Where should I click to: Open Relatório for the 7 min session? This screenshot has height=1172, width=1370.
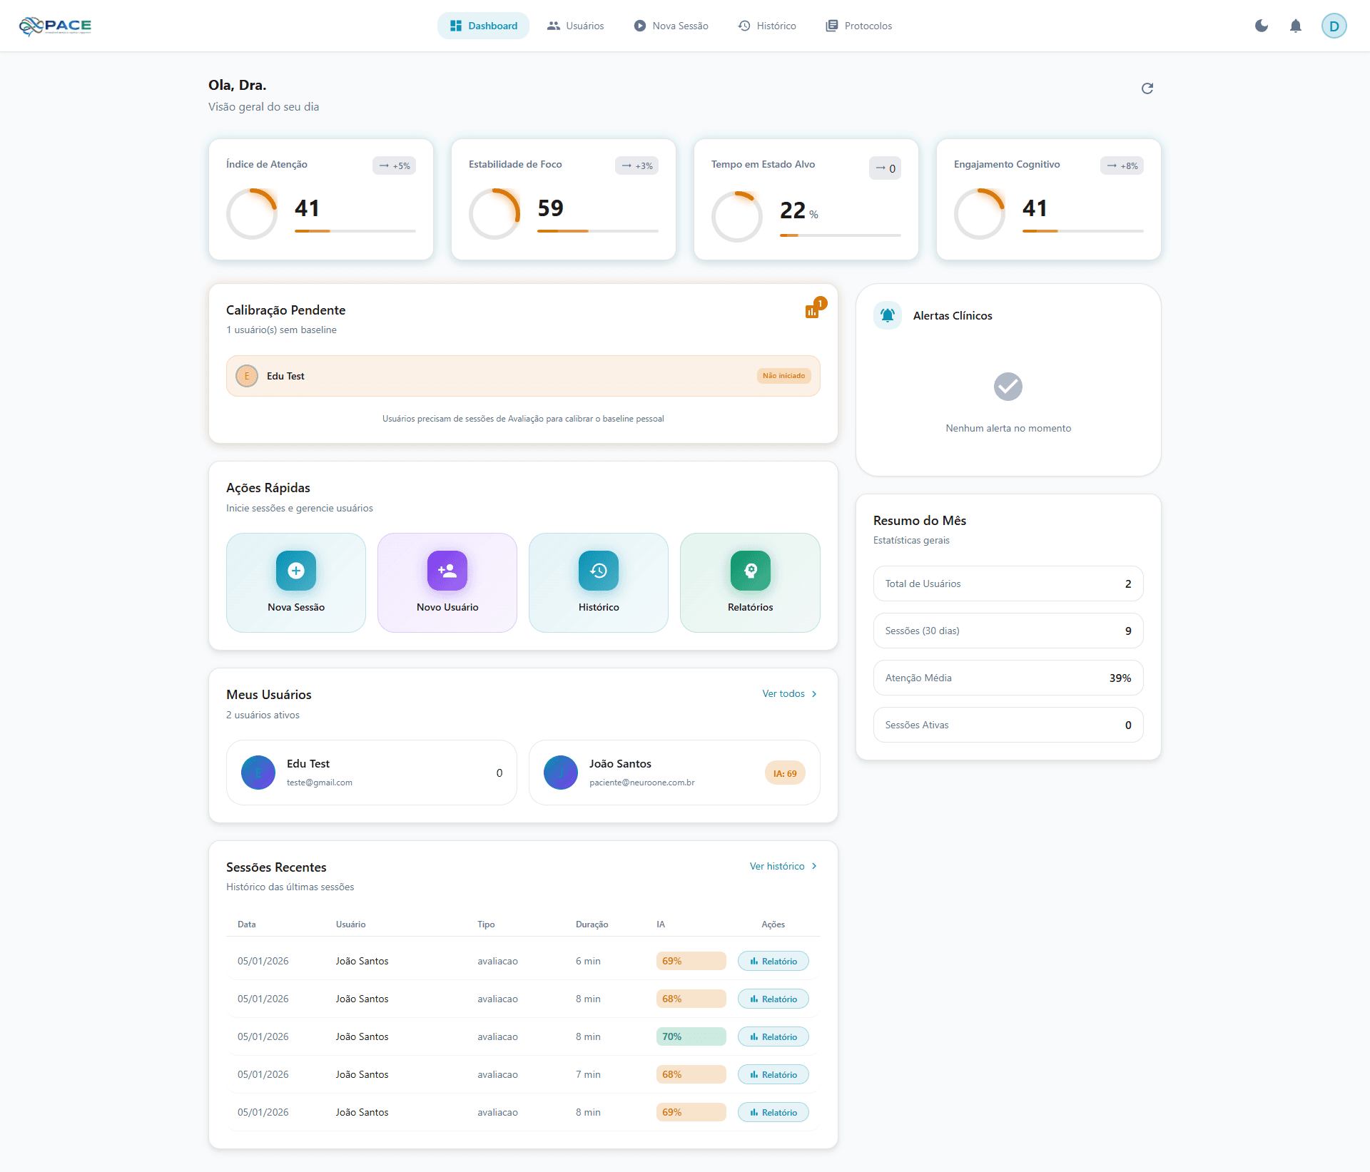pos(773,1074)
